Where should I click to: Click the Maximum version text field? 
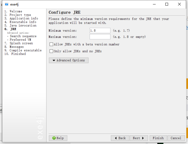[100, 37]
